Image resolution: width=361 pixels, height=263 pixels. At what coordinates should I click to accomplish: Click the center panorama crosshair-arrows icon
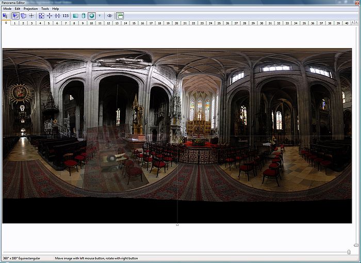[x=50, y=16]
